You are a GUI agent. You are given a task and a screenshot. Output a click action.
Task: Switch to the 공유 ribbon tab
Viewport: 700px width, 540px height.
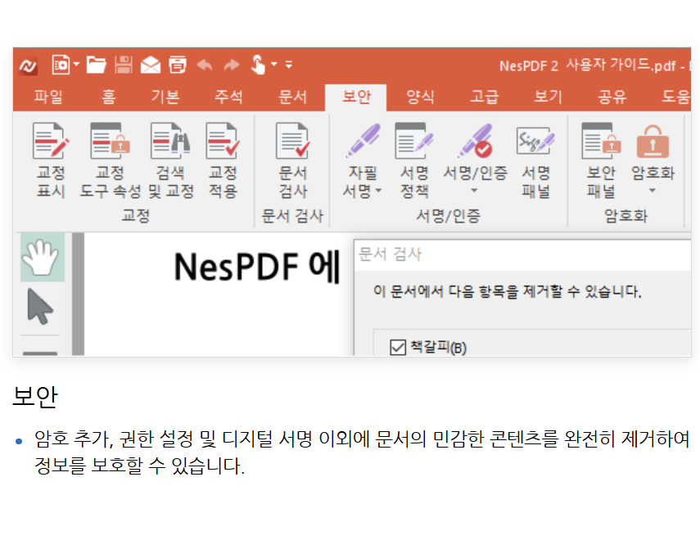click(x=612, y=97)
